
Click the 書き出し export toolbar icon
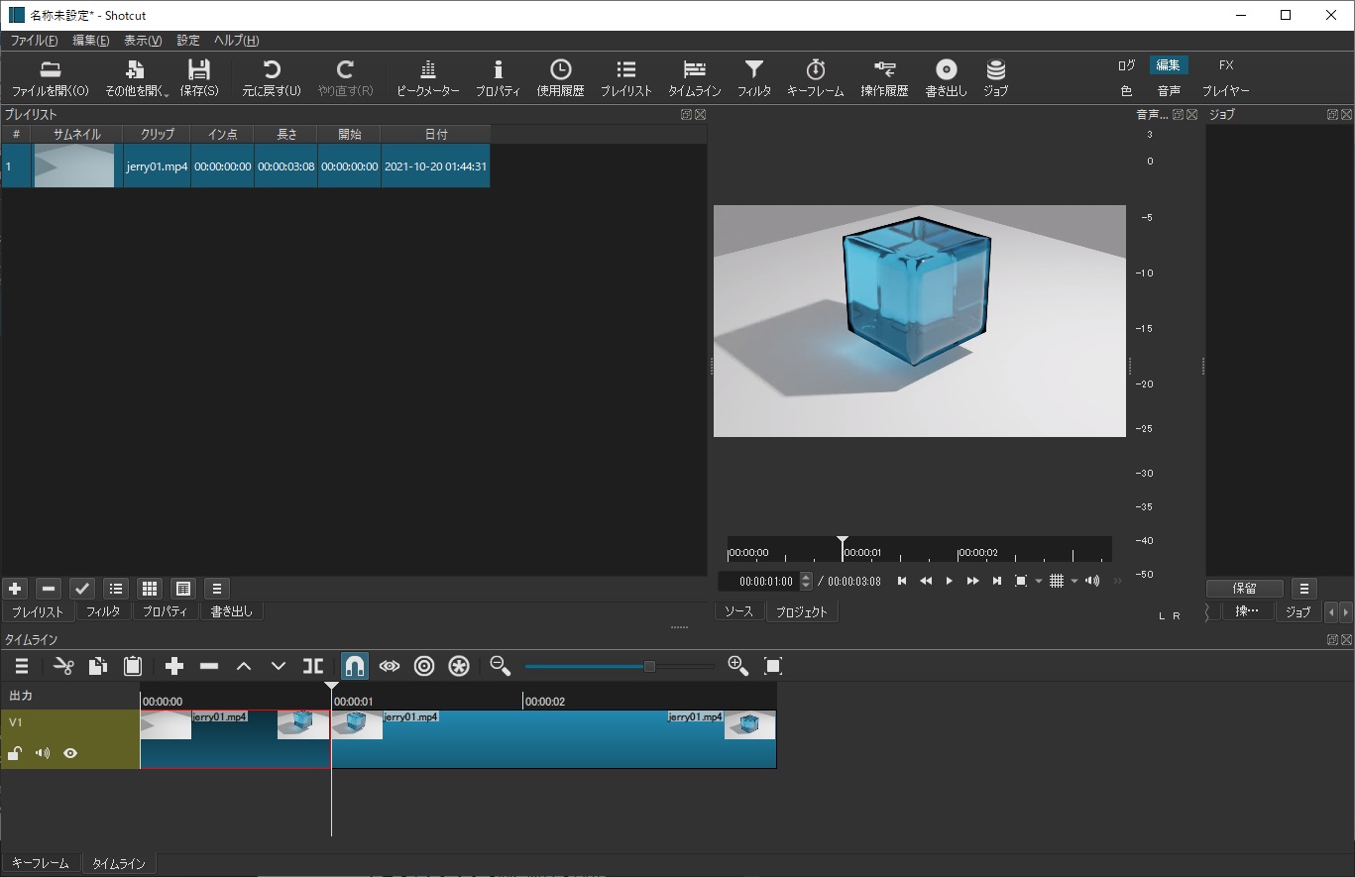pyautogui.click(x=946, y=78)
